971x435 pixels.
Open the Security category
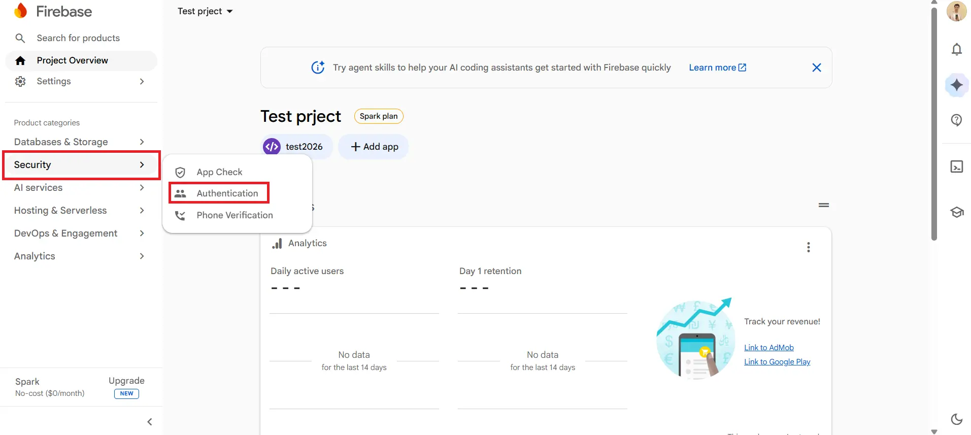pos(81,164)
